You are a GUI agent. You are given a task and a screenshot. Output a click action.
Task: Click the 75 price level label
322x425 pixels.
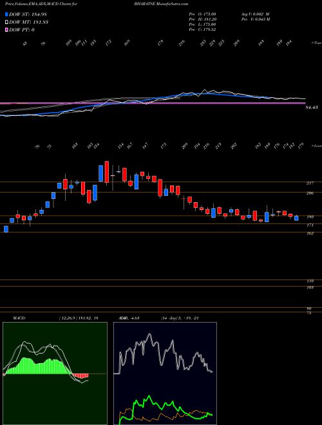pyautogui.click(x=309, y=313)
